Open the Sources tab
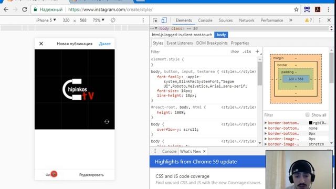Screen dimensions: 336x189 click(225, 20)
